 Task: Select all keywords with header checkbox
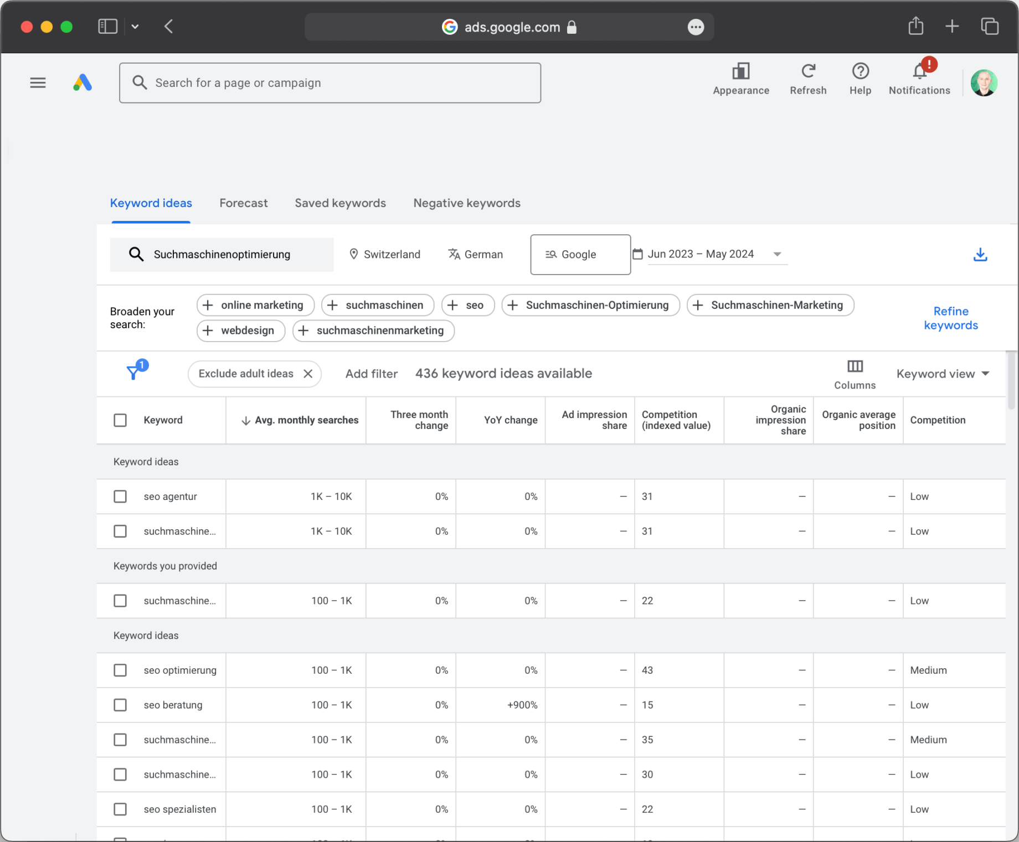click(120, 420)
